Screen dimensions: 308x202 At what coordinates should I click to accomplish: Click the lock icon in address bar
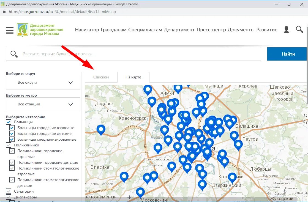[4, 12]
